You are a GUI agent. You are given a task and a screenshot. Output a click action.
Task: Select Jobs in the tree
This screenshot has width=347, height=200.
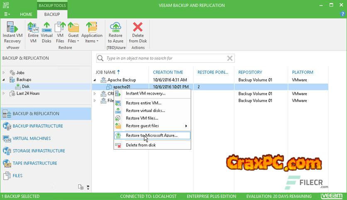(20, 72)
